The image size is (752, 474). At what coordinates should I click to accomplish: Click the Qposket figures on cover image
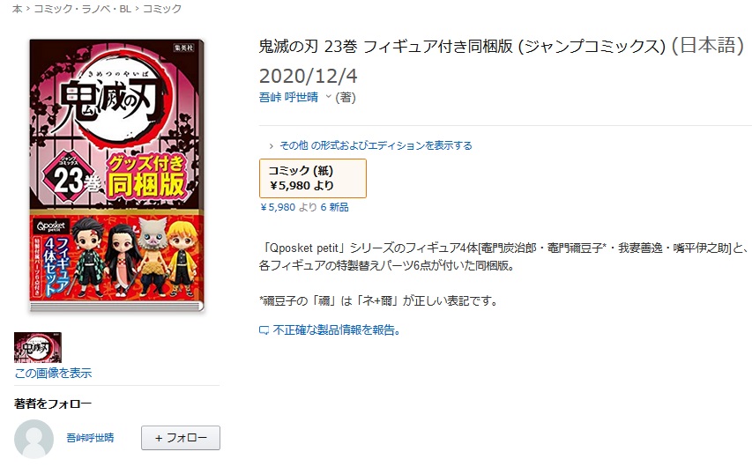click(136, 256)
